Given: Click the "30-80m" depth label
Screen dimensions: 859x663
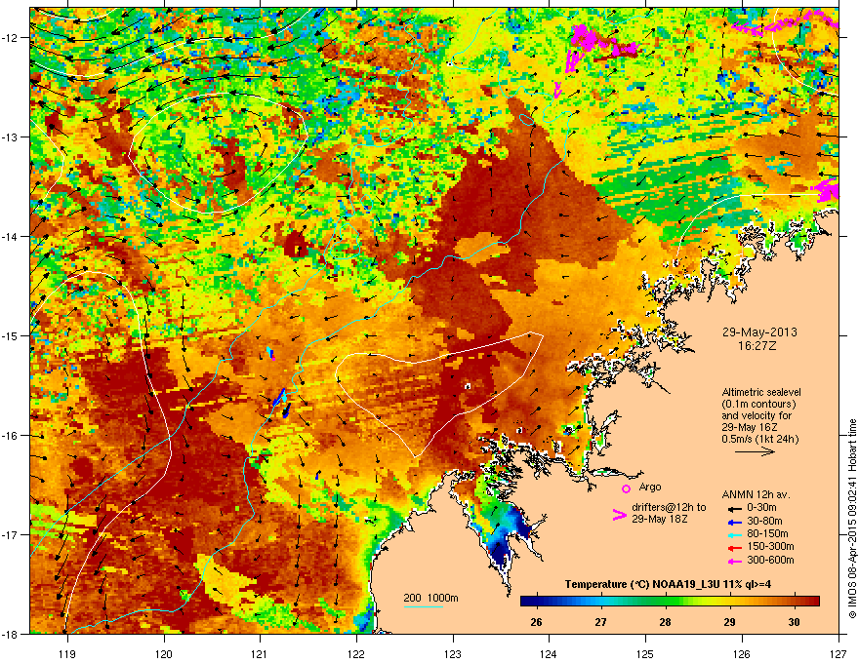Looking at the screenshot, I should pyautogui.click(x=764, y=521).
